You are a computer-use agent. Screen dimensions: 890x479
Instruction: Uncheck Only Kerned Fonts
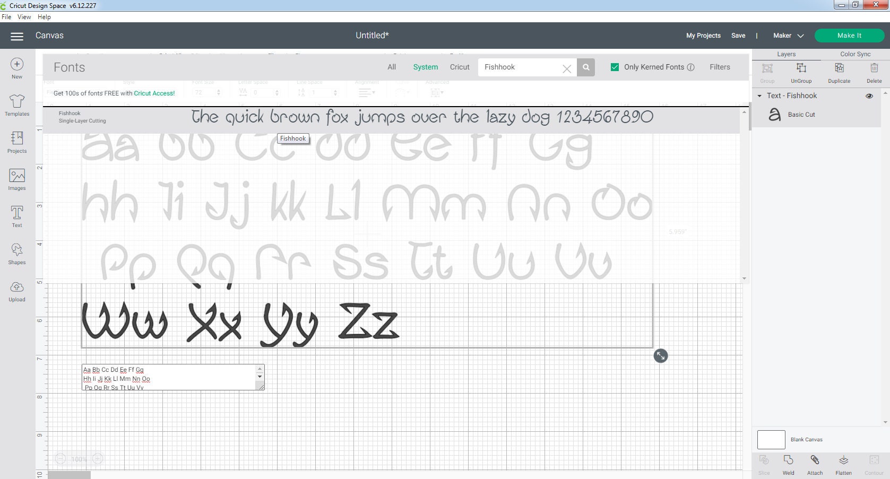tap(615, 67)
